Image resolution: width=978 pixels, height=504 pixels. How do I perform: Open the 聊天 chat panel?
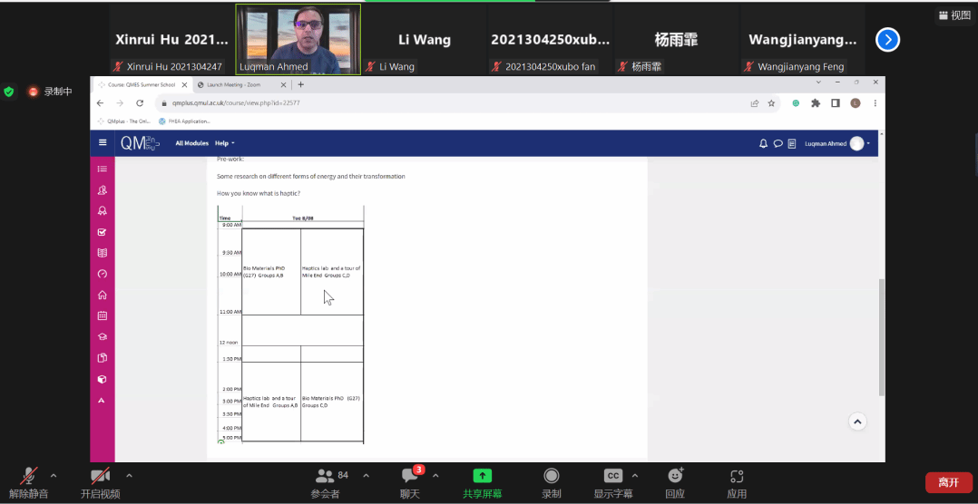tap(410, 481)
